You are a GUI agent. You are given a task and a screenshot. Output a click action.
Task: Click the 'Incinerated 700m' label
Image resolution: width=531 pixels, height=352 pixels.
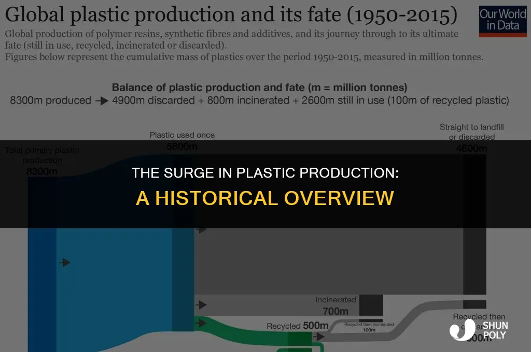[336, 305]
